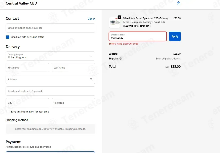Image resolution: width=220 pixels, height=153 pixels.
Task: Click the Postcode input field
Action: [73, 103]
